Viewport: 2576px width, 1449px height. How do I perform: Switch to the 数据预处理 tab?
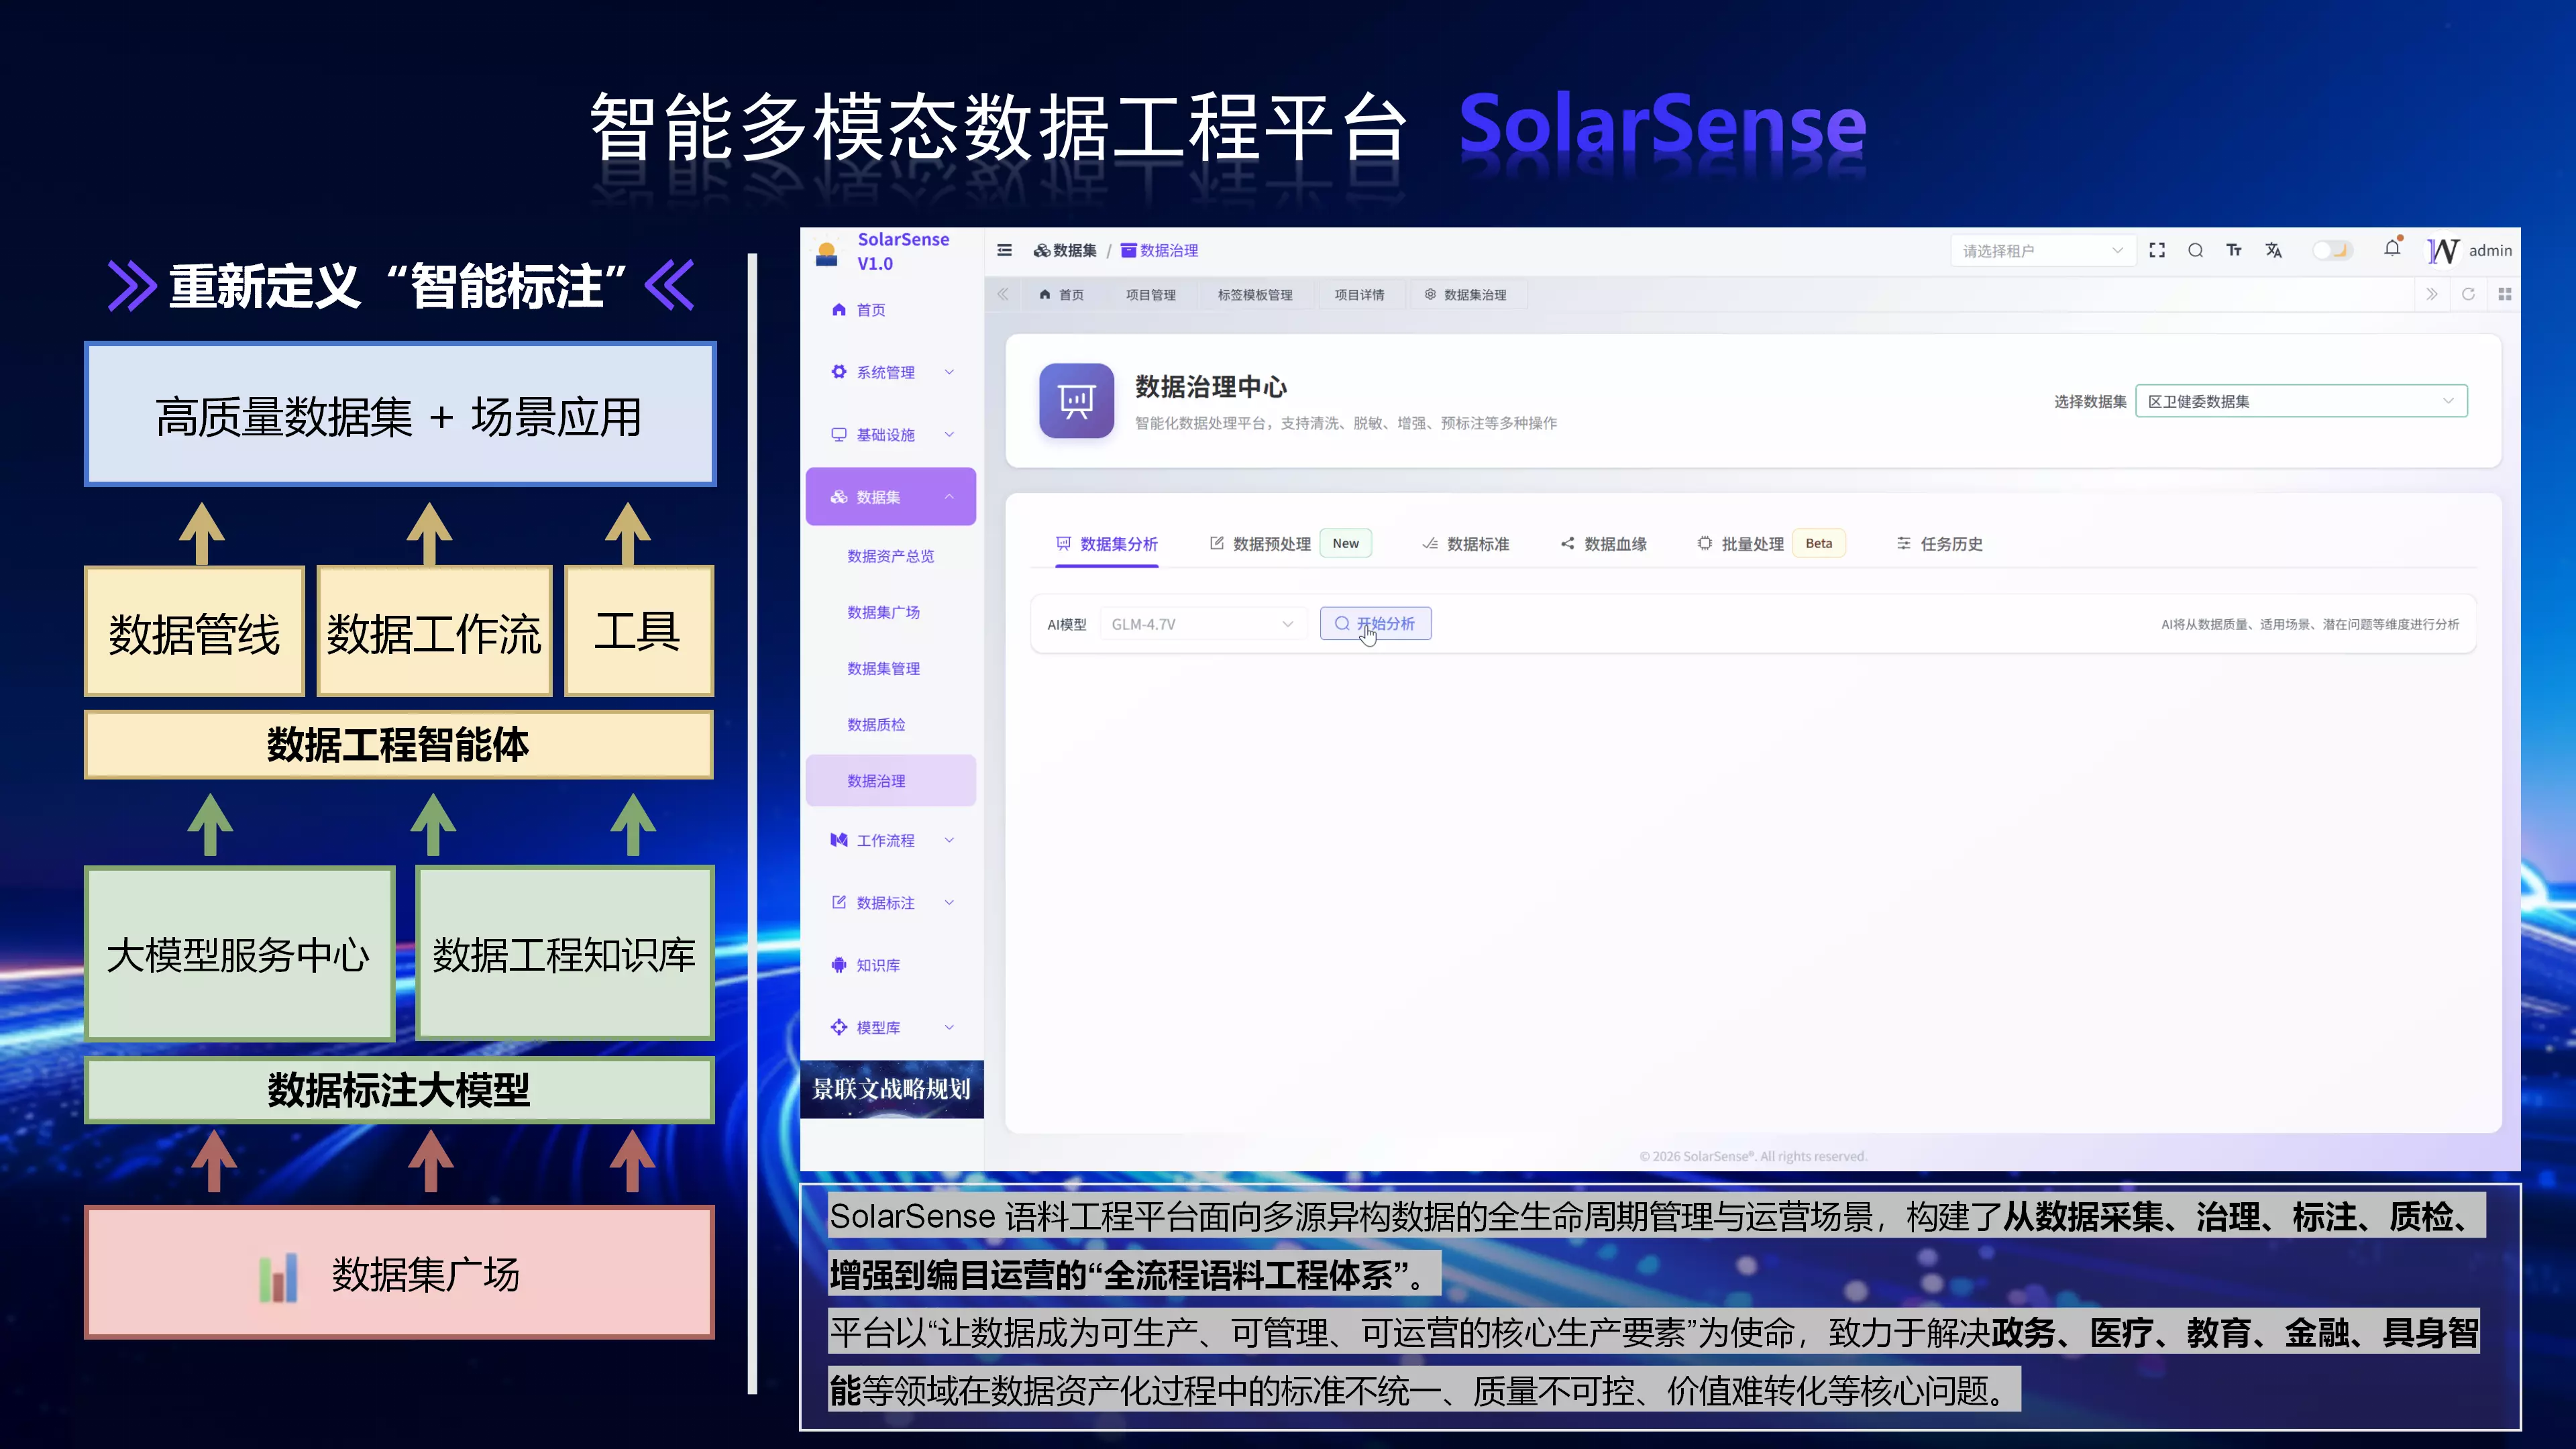1271,544
